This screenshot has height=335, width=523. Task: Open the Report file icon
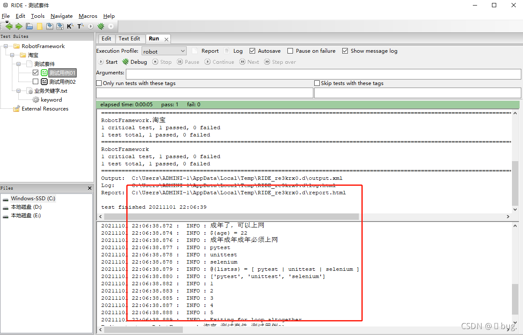(x=195, y=51)
